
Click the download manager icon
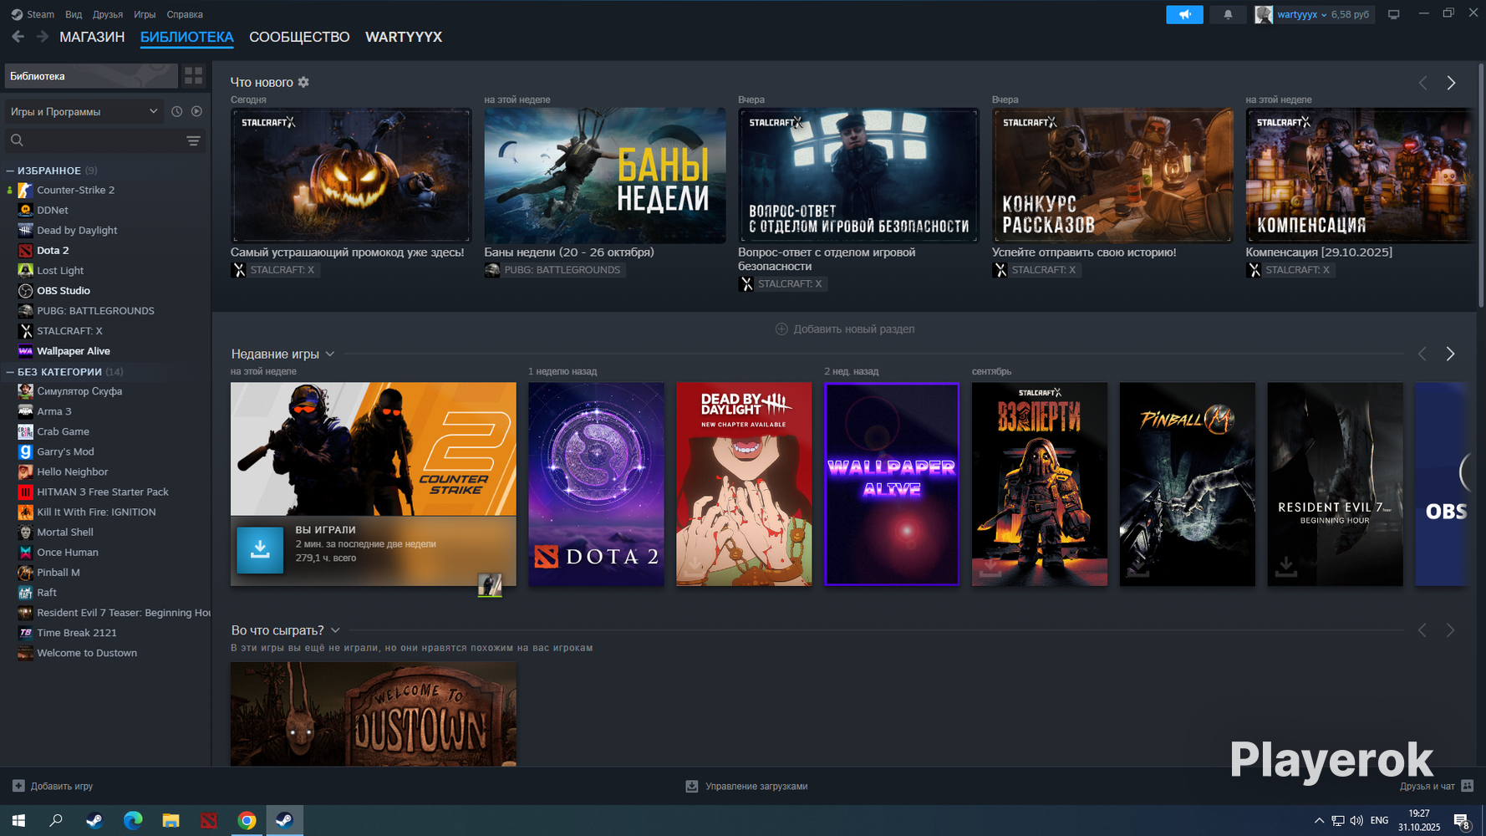point(691,786)
